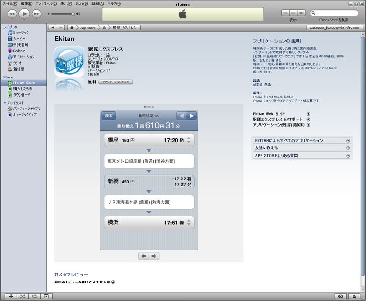Click 友達に教える link
This screenshot has height=301, width=366.
[x=302, y=148]
